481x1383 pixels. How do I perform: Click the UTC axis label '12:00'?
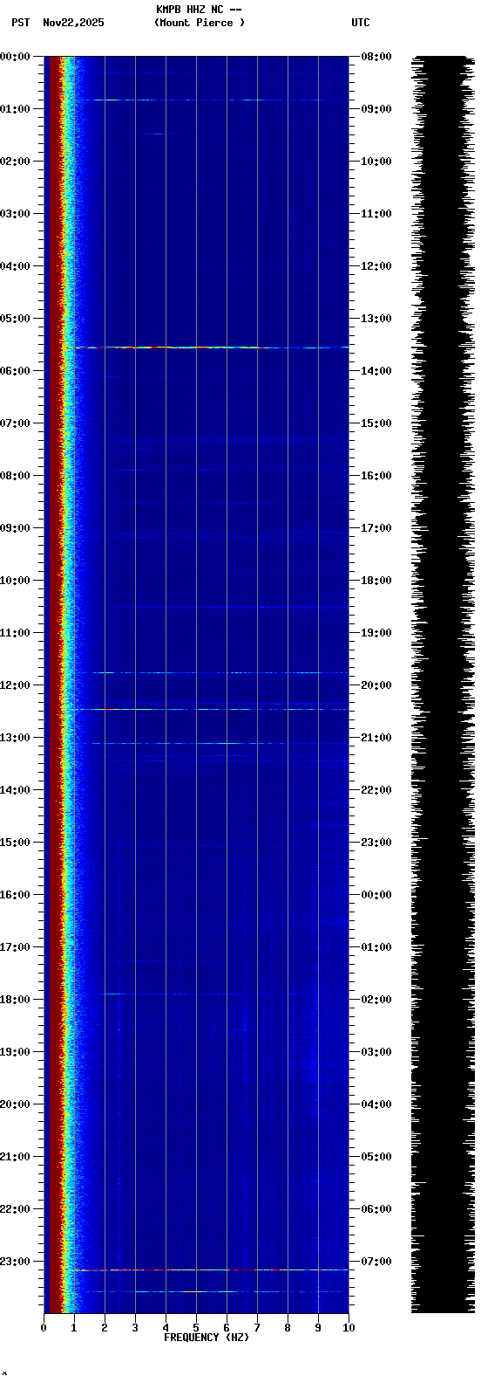(376, 266)
